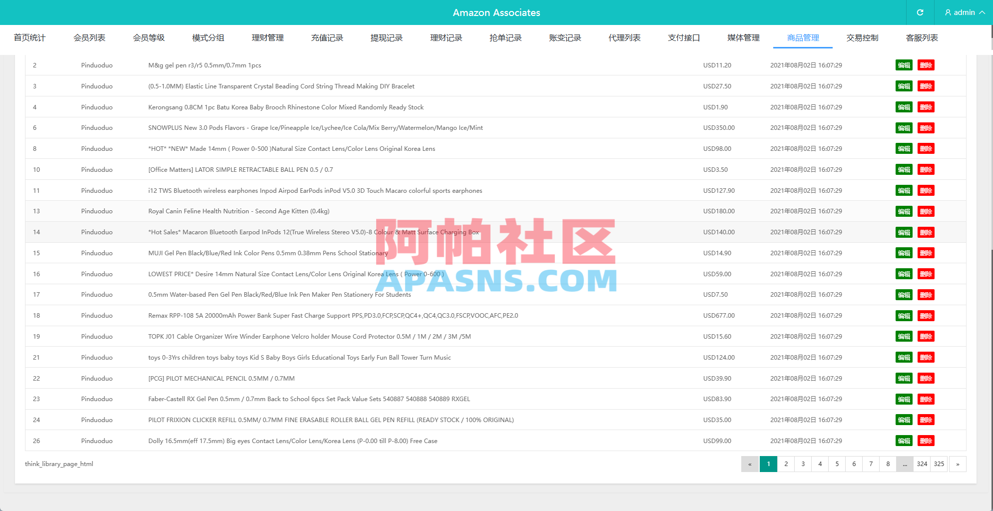Viewport: 993px width, 511px height.
Task: Click the next page » arrow
Action: (957, 464)
